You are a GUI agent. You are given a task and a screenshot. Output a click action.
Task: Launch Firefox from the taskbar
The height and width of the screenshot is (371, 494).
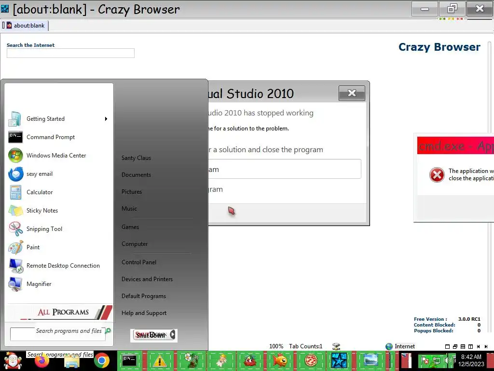[42, 361]
